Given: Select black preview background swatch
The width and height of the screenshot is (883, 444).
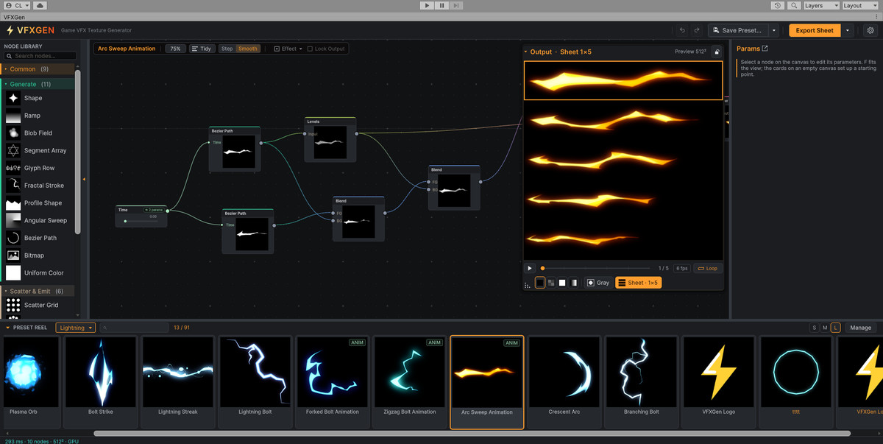Looking at the screenshot, I should coord(540,283).
